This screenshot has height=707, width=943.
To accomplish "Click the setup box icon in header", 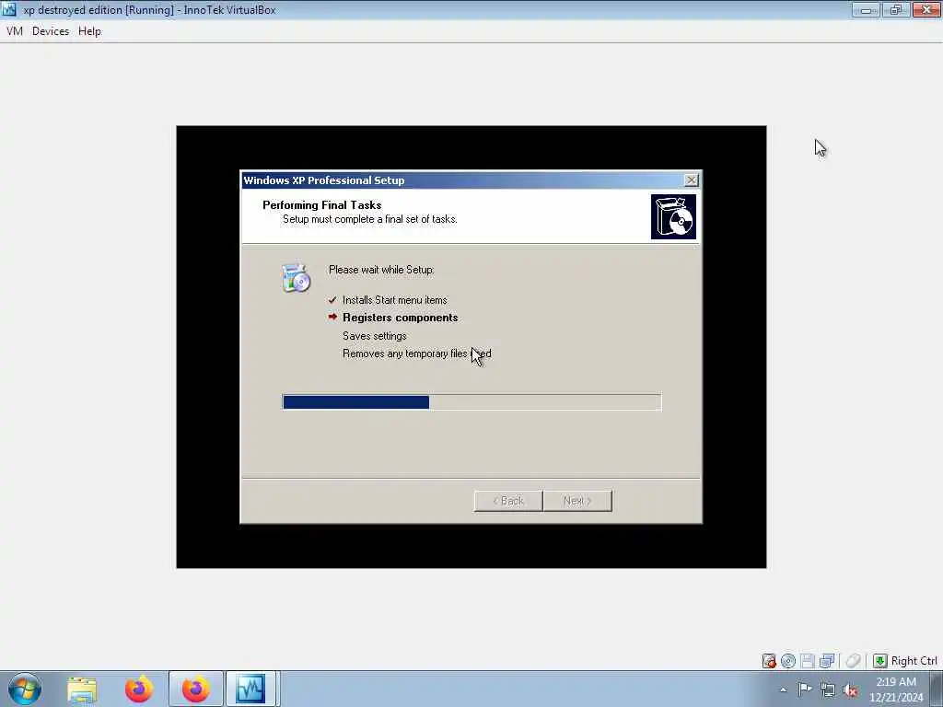I will tap(673, 216).
